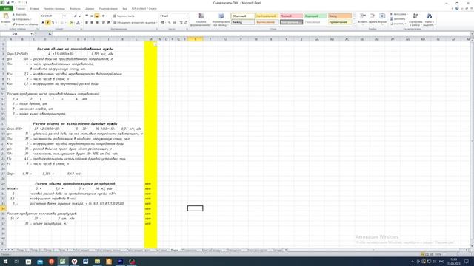Toggle underline formatting in Font group

(53, 23)
